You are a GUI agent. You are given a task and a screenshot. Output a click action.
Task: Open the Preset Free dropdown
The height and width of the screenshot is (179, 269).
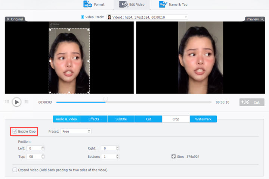click(x=76, y=131)
